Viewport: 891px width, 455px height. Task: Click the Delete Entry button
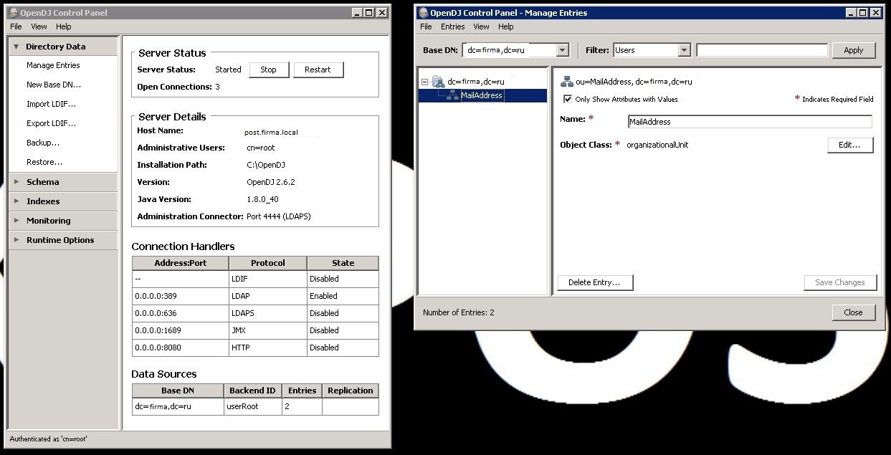tap(595, 282)
